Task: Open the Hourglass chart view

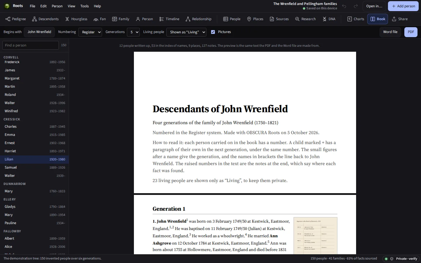Action: click(76, 19)
